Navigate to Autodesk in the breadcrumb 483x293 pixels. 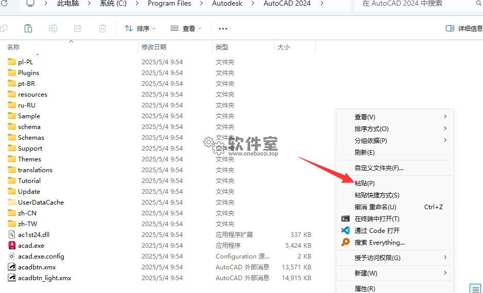click(x=227, y=4)
